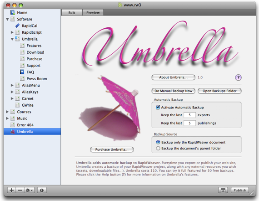Screen dimensions: 259x201
Task: Click the RapidScript page icon
Action: 18,32
